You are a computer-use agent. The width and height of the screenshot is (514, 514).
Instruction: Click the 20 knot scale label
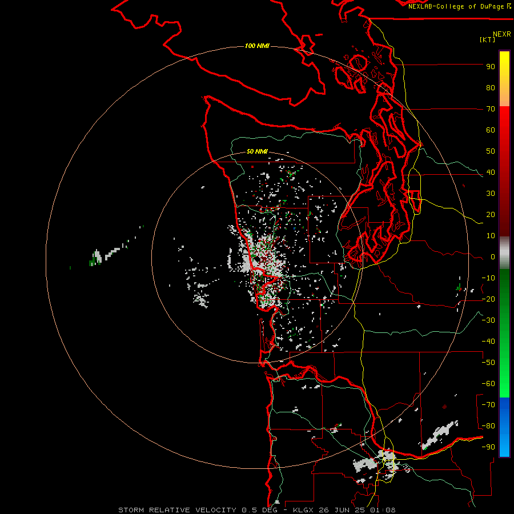tap(491, 214)
